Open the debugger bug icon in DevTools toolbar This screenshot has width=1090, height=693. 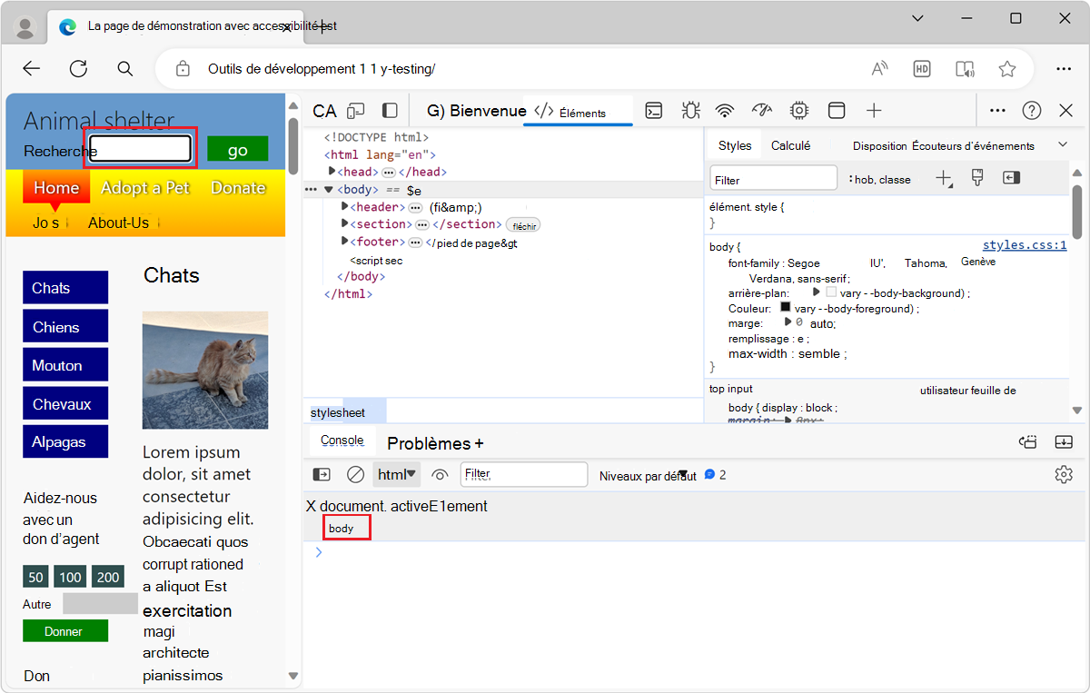(690, 110)
